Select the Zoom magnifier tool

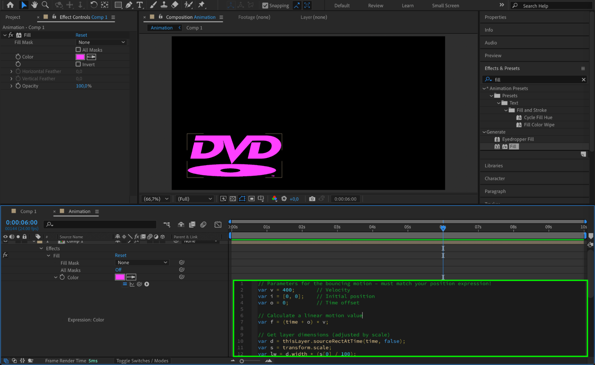(45, 5)
